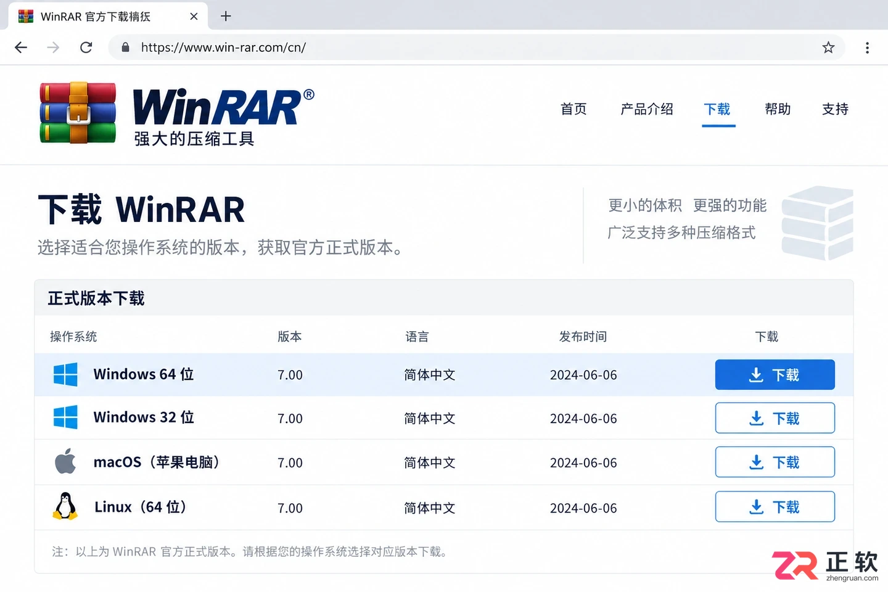Image resolution: width=888 pixels, height=592 pixels.
Task: Select the active 下载 navigation item
Action: (717, 109)
